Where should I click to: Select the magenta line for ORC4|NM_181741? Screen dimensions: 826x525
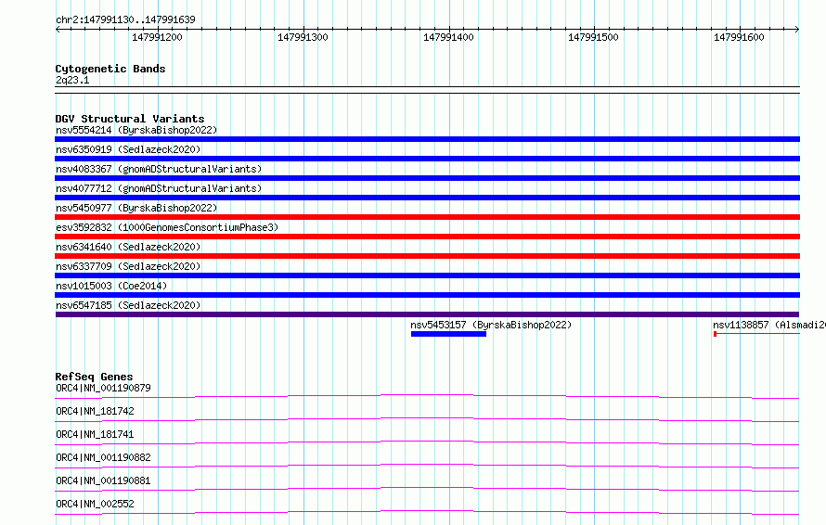[427, 442]
